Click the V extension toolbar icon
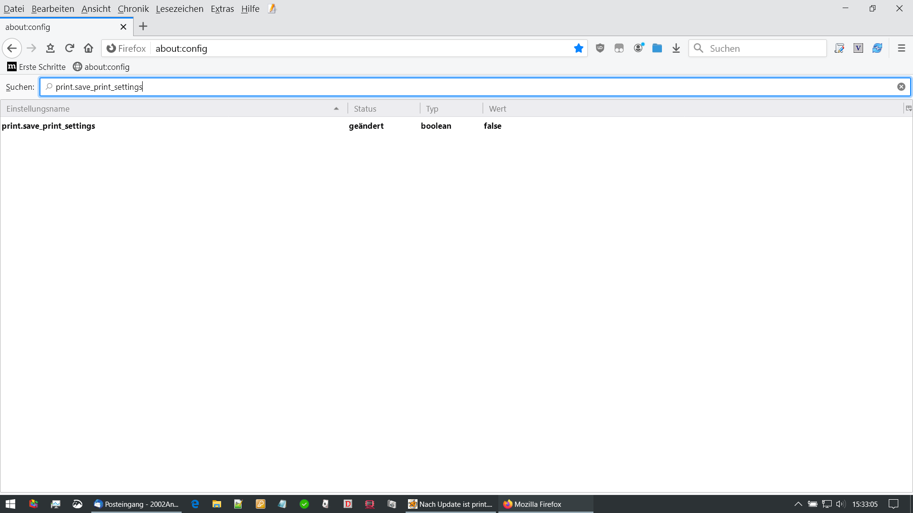 858,48
